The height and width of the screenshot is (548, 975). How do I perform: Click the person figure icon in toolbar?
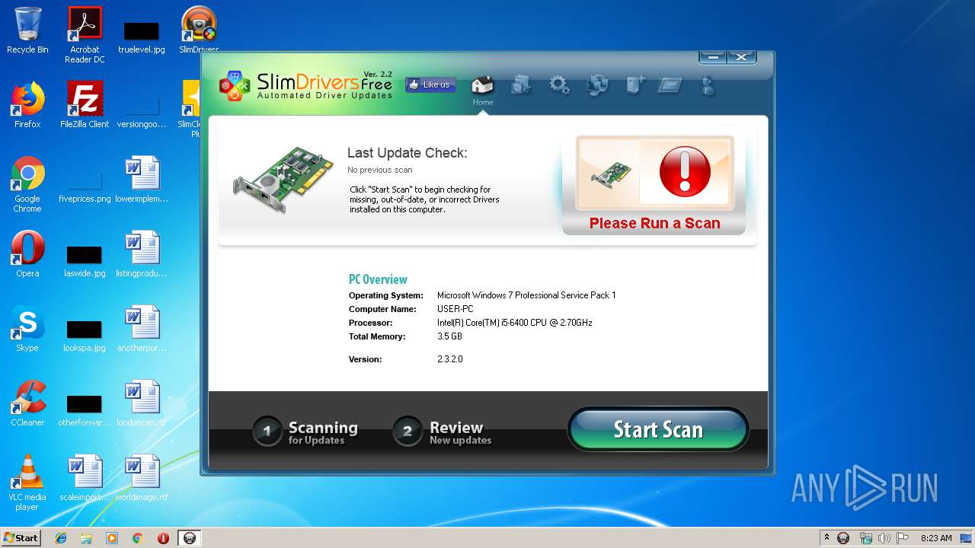point(708,84)
